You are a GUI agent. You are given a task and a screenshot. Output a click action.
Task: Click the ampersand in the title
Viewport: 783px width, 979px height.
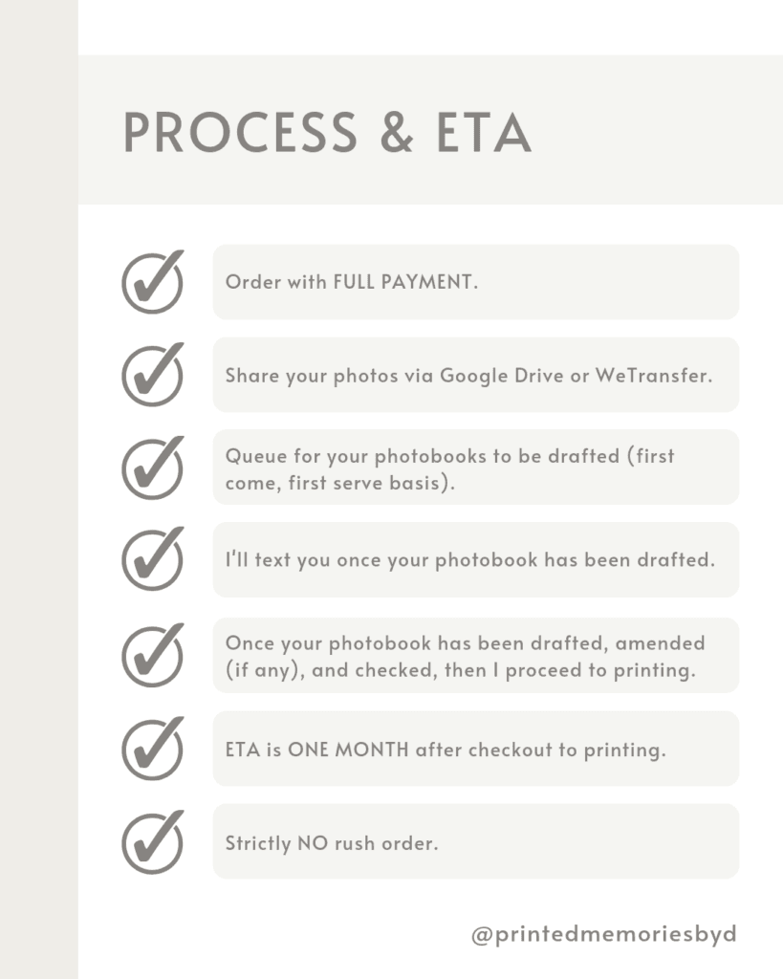click(396, 133)
